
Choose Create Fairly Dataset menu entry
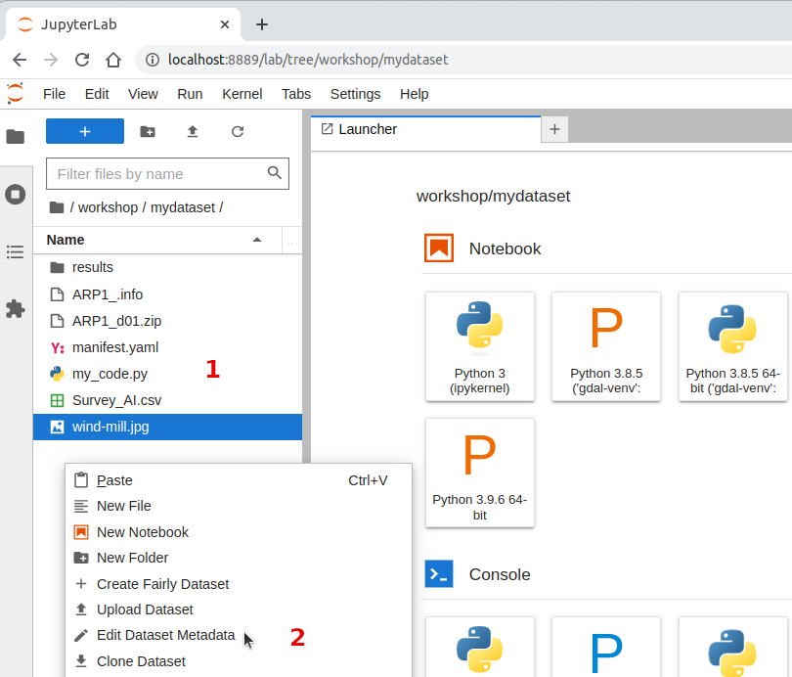[x=239, y=584]
